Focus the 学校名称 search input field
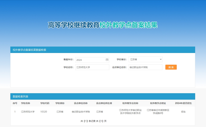Viewport: 206px width, 127px height. (x=92, y=67)
